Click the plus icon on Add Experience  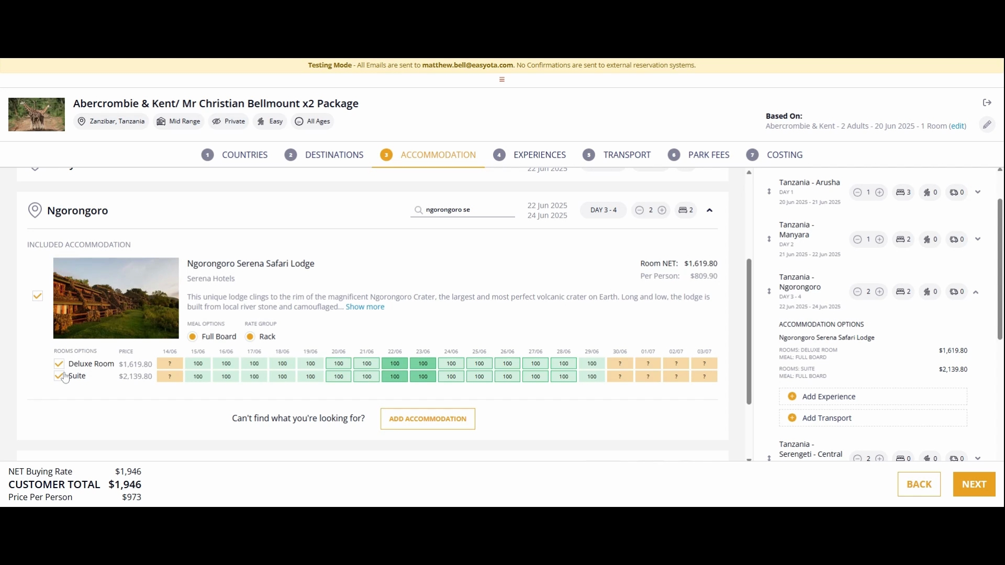[x=792, y=397]
